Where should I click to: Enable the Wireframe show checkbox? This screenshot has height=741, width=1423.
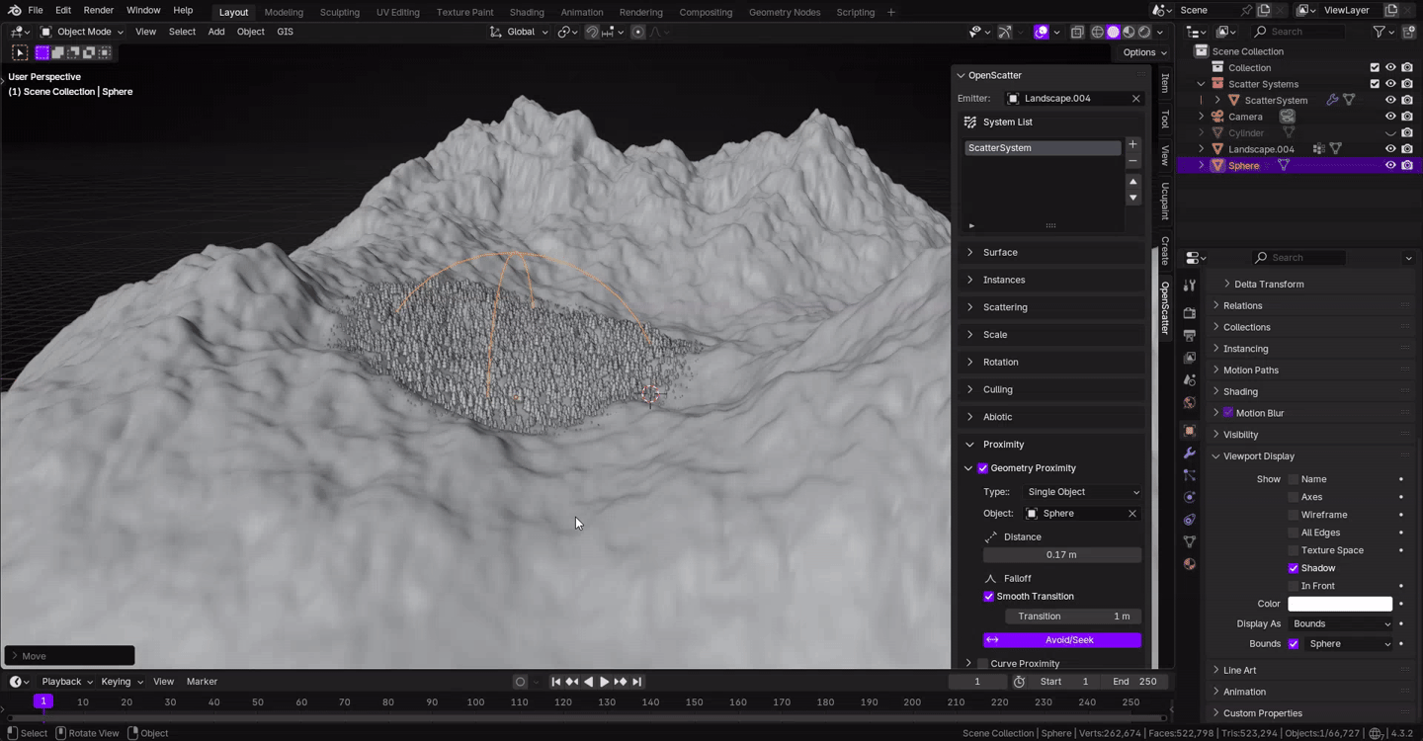click(x=1294, y=515)
